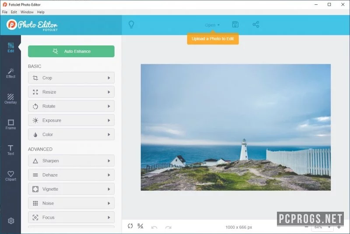Image resolution: width=350 pixels, height=234 pixels.
Task: Switch to the Effect panel
Action: (x=10, y=73)
